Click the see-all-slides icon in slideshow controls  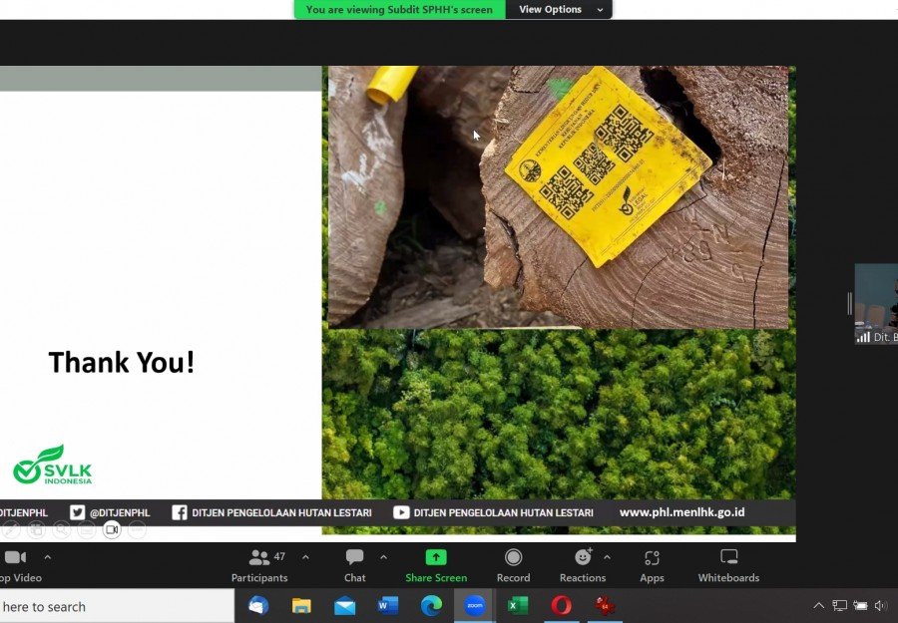click(x=36, y=529)
